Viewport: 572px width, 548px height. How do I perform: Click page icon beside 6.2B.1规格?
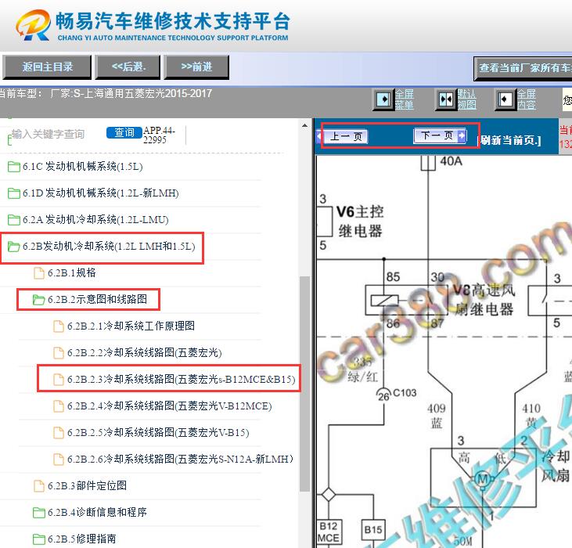click(39, 273)
